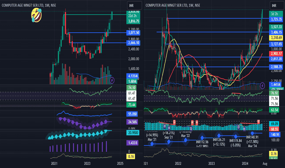The width and height of the screenshot is (285, 168).
Task: Click the purple D marker above INR119.84 label
Action: pyautogui.click(x=239, y=127)
